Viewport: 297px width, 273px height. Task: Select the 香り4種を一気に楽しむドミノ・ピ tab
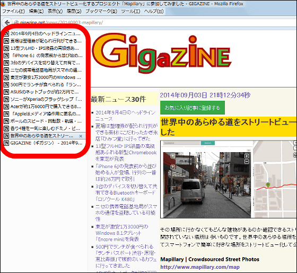[x=45, y=128]
